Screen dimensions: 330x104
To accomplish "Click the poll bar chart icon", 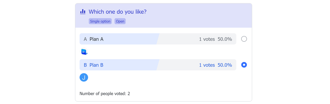I will pyautogui.click(x=83, y=12).
